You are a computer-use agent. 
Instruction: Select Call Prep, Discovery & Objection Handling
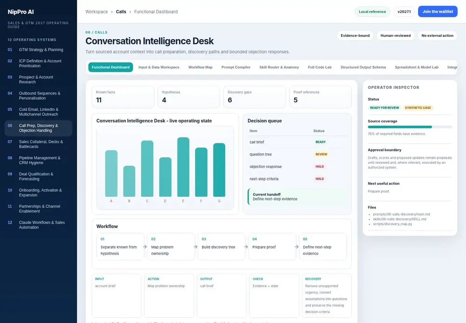[38, 128]
